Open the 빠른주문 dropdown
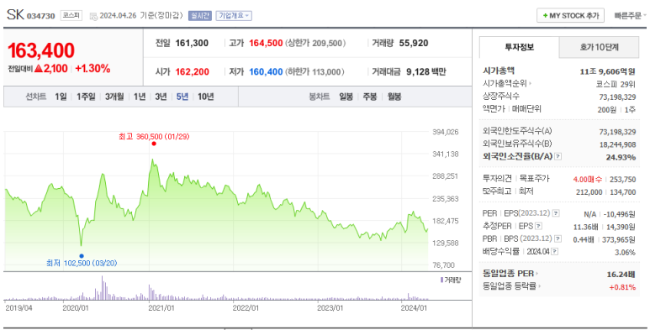Screen dimensions: 650x330 tap(630, 16)
